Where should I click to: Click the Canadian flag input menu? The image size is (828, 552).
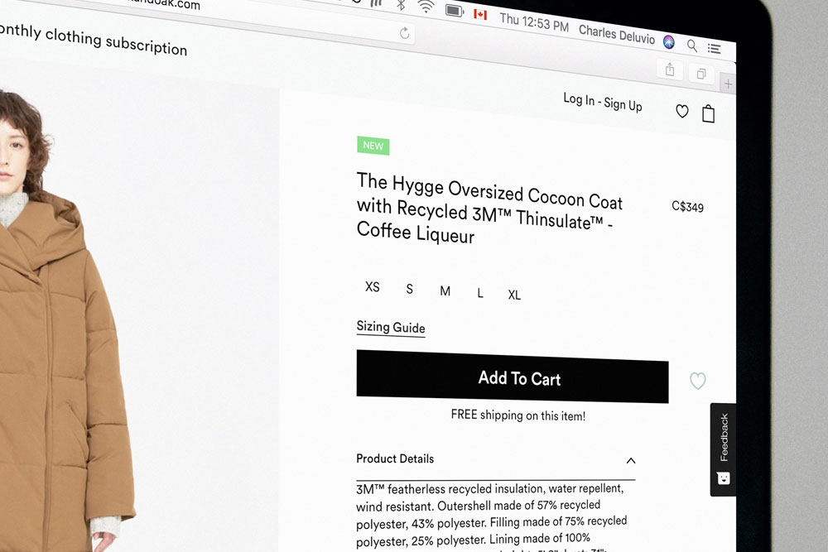480,14
